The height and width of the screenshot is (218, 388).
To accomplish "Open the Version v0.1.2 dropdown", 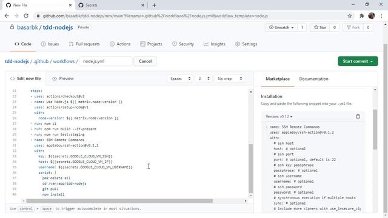I will tap(279, 116).
